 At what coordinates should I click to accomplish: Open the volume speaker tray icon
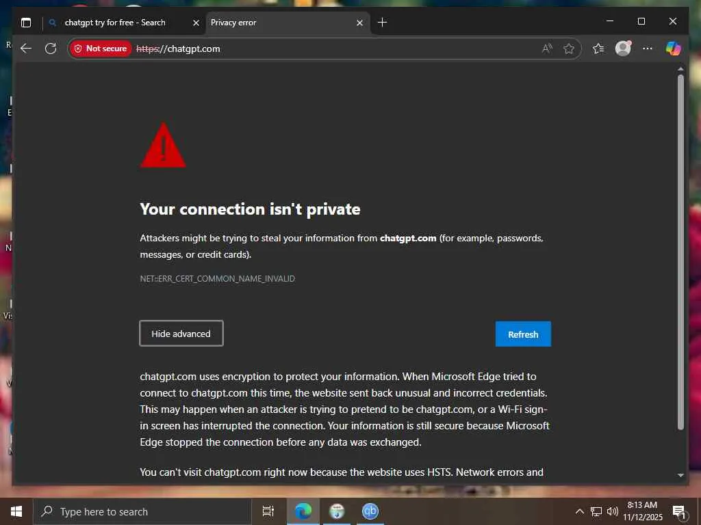612,511
